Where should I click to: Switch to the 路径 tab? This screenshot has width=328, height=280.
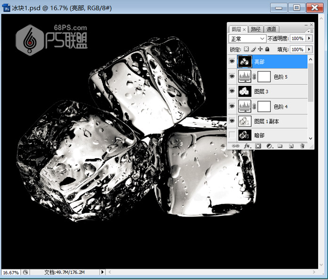pyautogui.click(x=256, y=29)
